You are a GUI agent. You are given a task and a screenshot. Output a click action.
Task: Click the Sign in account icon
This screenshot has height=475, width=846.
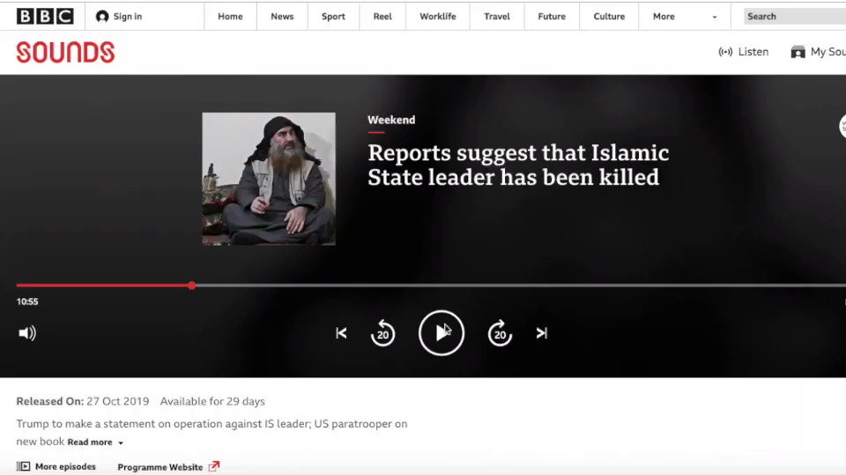point(102,17)
